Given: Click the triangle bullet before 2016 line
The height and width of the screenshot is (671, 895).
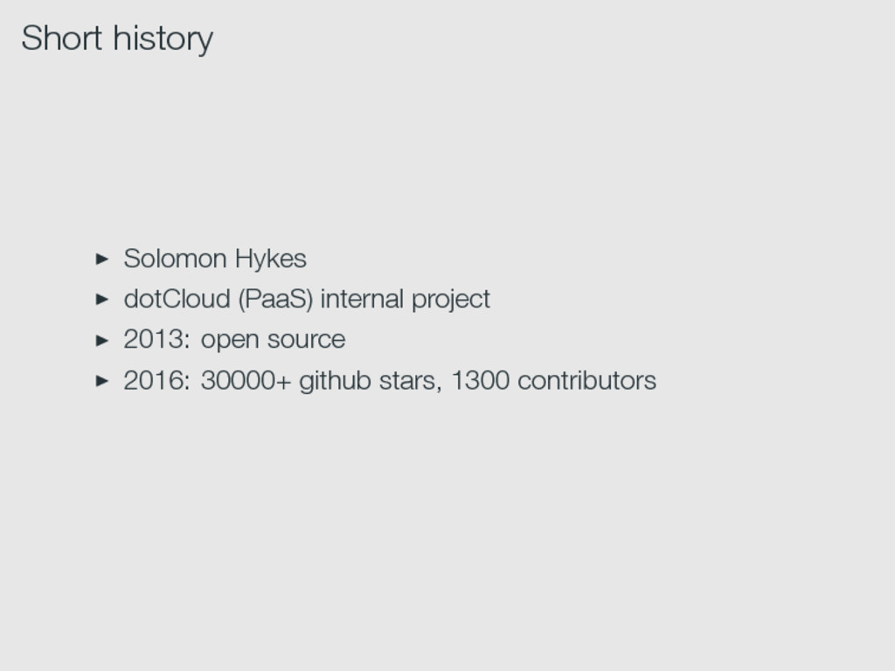Looking at the screenshot, I should tap(102, 381).
